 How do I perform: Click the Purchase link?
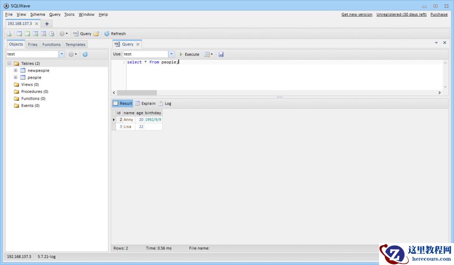pyautogui.click(x=439, y=14)
